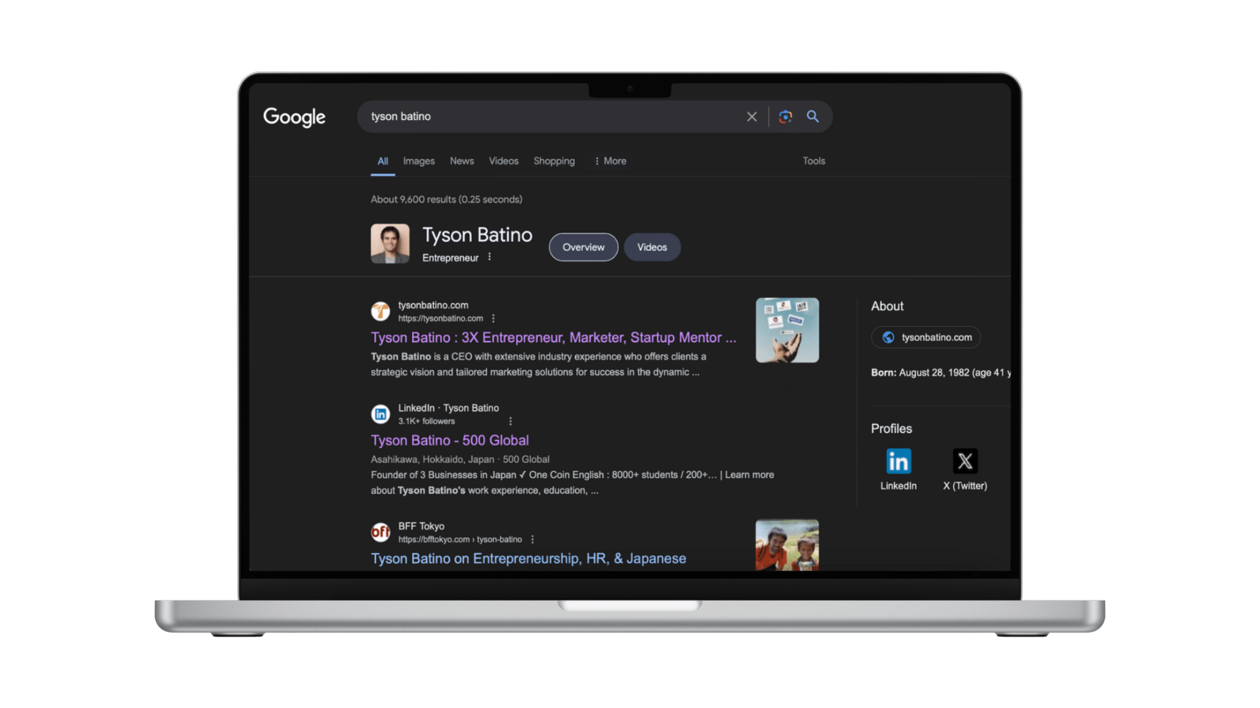
Task: Open the LinkedIn profile icon
Action: click(898, 462)
